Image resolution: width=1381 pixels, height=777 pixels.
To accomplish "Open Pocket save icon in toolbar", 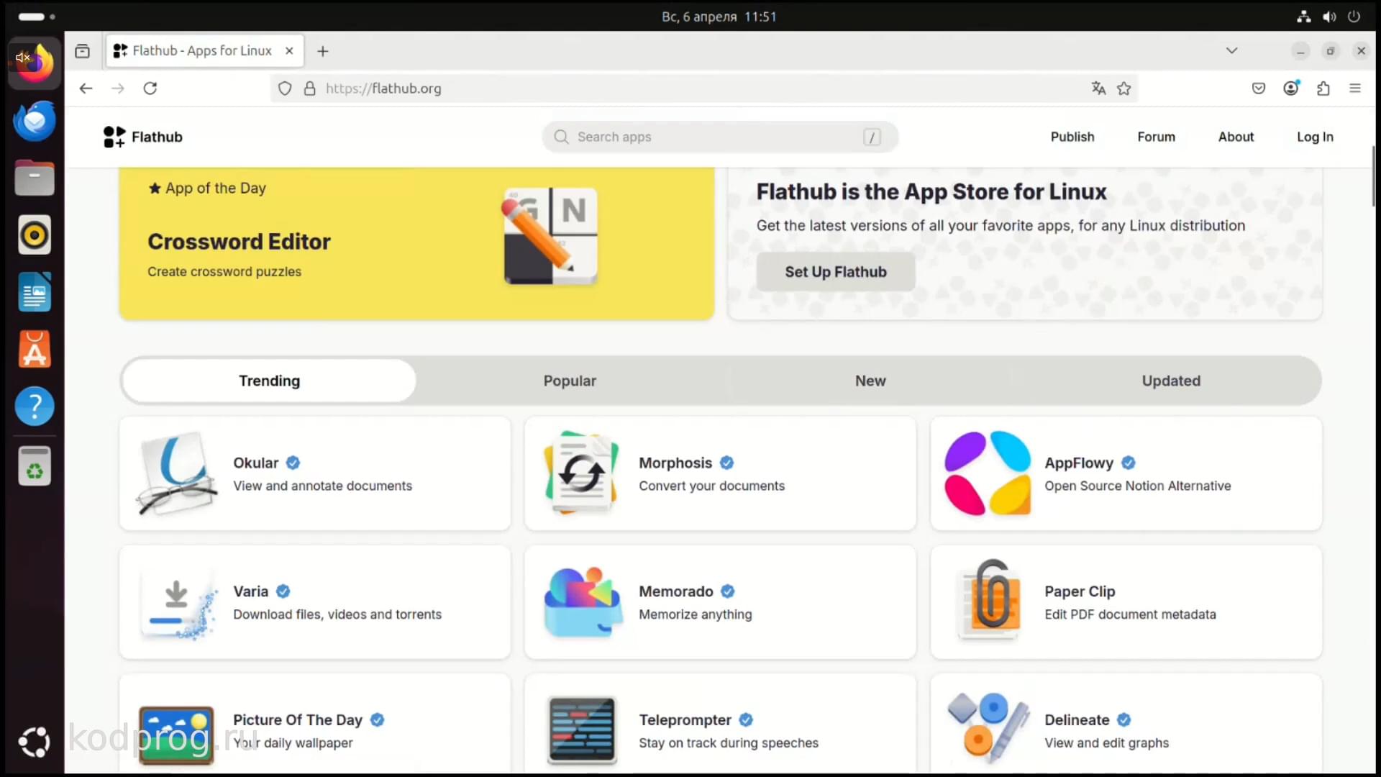I will 1259,88.
